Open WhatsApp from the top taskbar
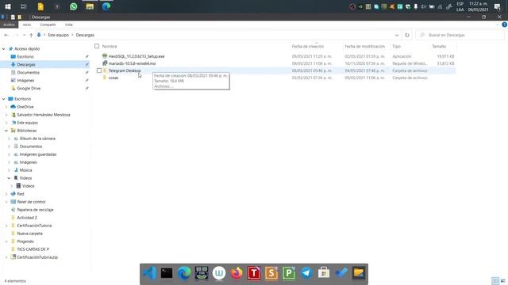Image resolution: width=508 pixels, height=285 pixels. 74,6
